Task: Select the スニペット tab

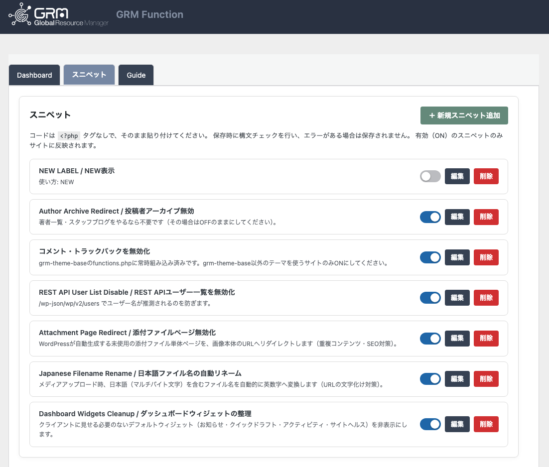Action: (x=89, y=75)
